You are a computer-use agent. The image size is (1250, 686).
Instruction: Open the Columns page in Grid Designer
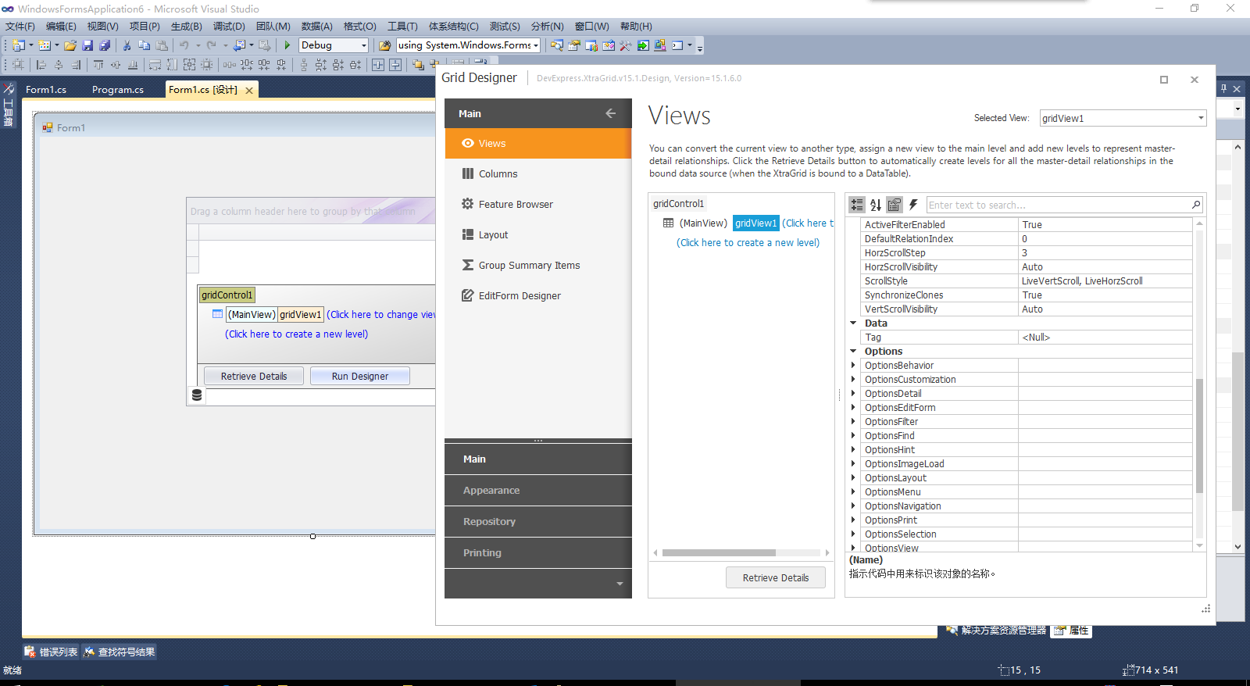click(538, 174)
